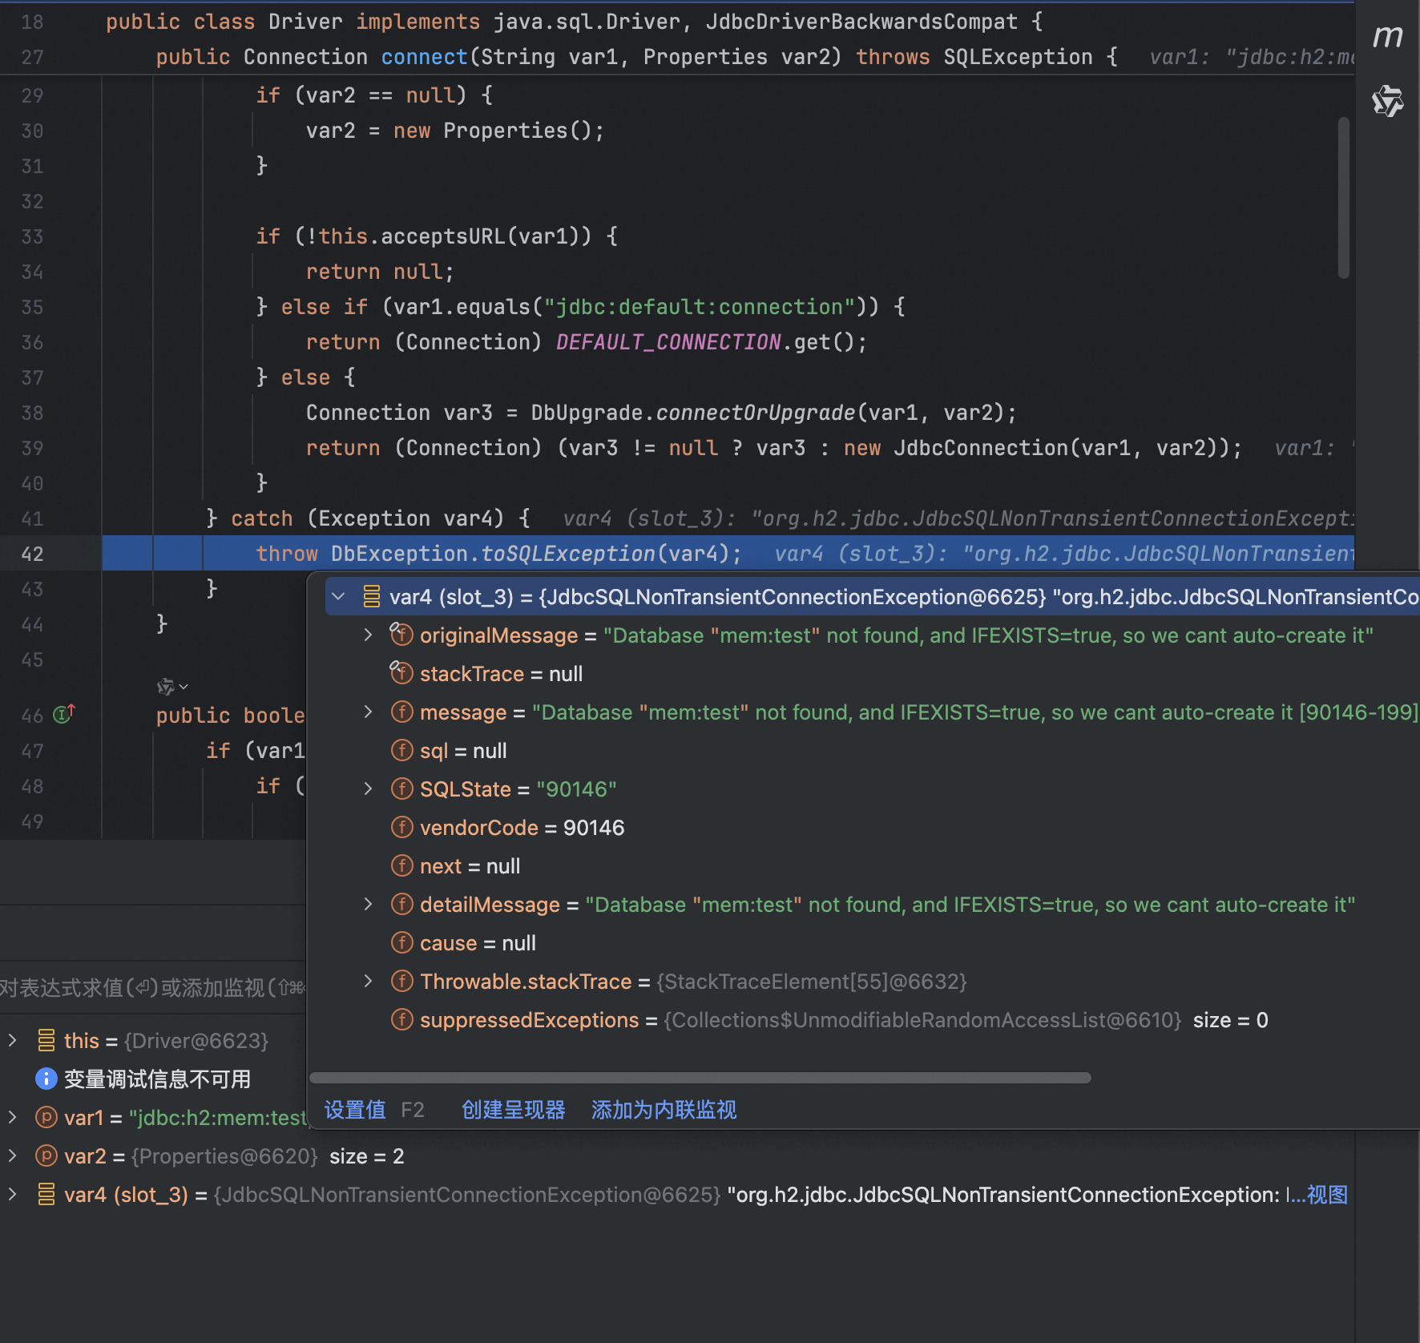Expand var4 (slot_3) in the Variables panel
This screenshot has width=1420, height=1343.
(12, 1194)
